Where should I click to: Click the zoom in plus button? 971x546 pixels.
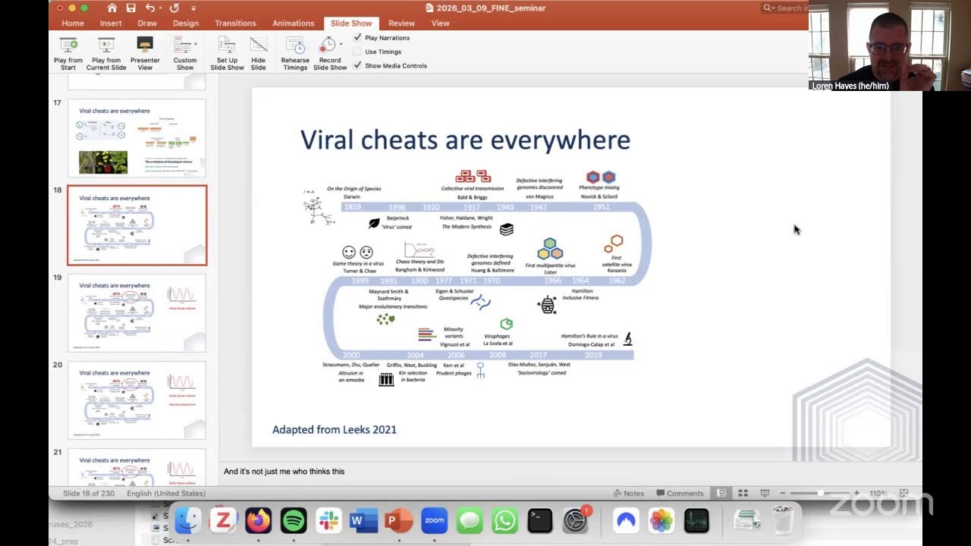click(x=857, y=493)
